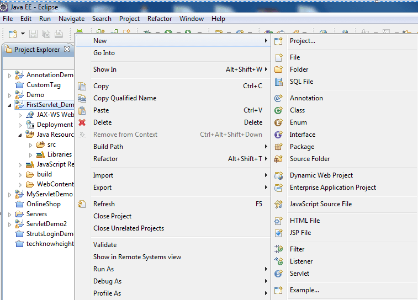
Task: Open the Import submenu
Action: pos(173,175)
